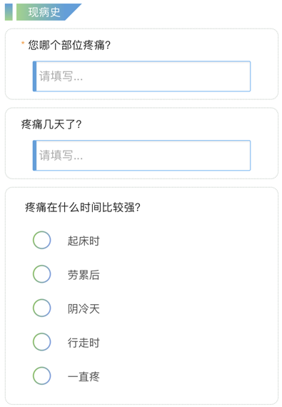The image size is (282, 407).
Task: Choose the 阴冷天 radio circle
Action: 42,308
